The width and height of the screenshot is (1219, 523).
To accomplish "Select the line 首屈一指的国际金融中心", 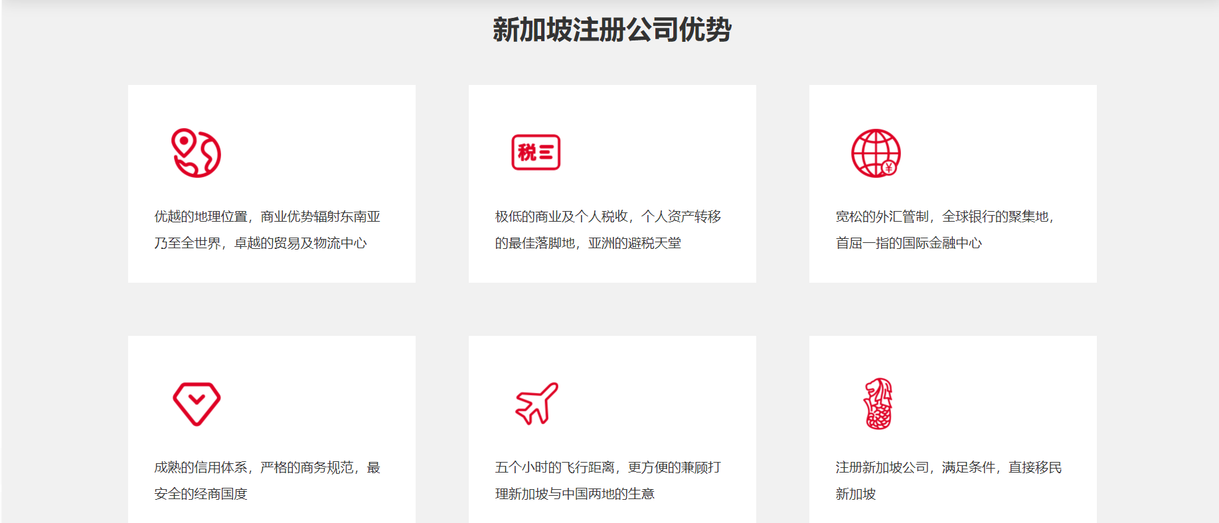I will [x=908, y=243].
